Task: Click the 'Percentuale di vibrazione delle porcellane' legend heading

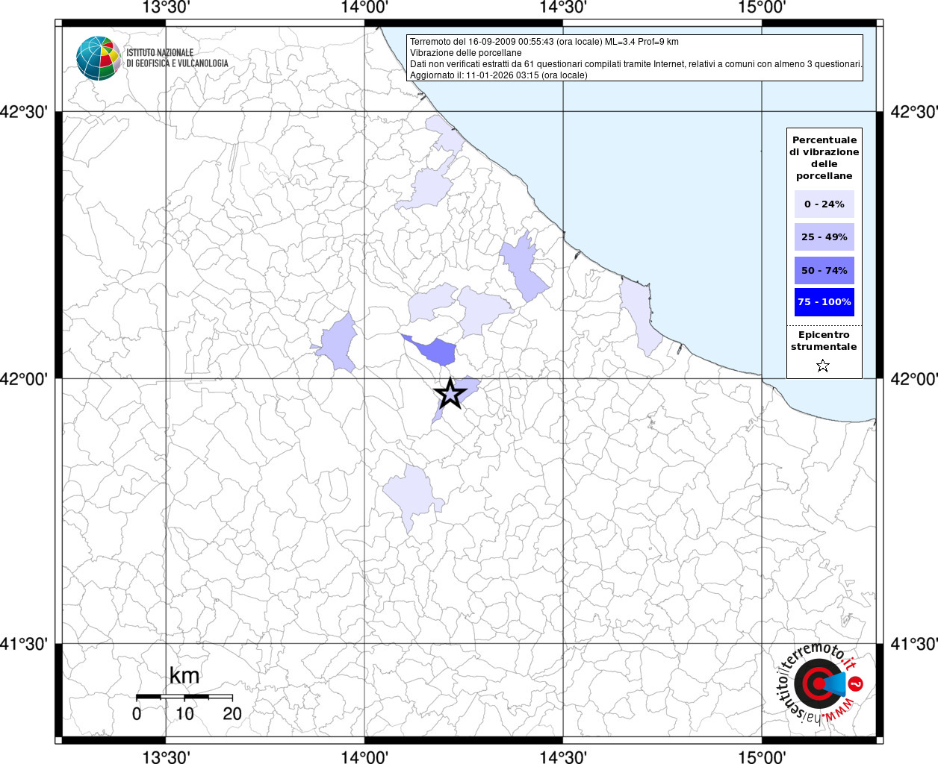Action: [x=824, y=158]
